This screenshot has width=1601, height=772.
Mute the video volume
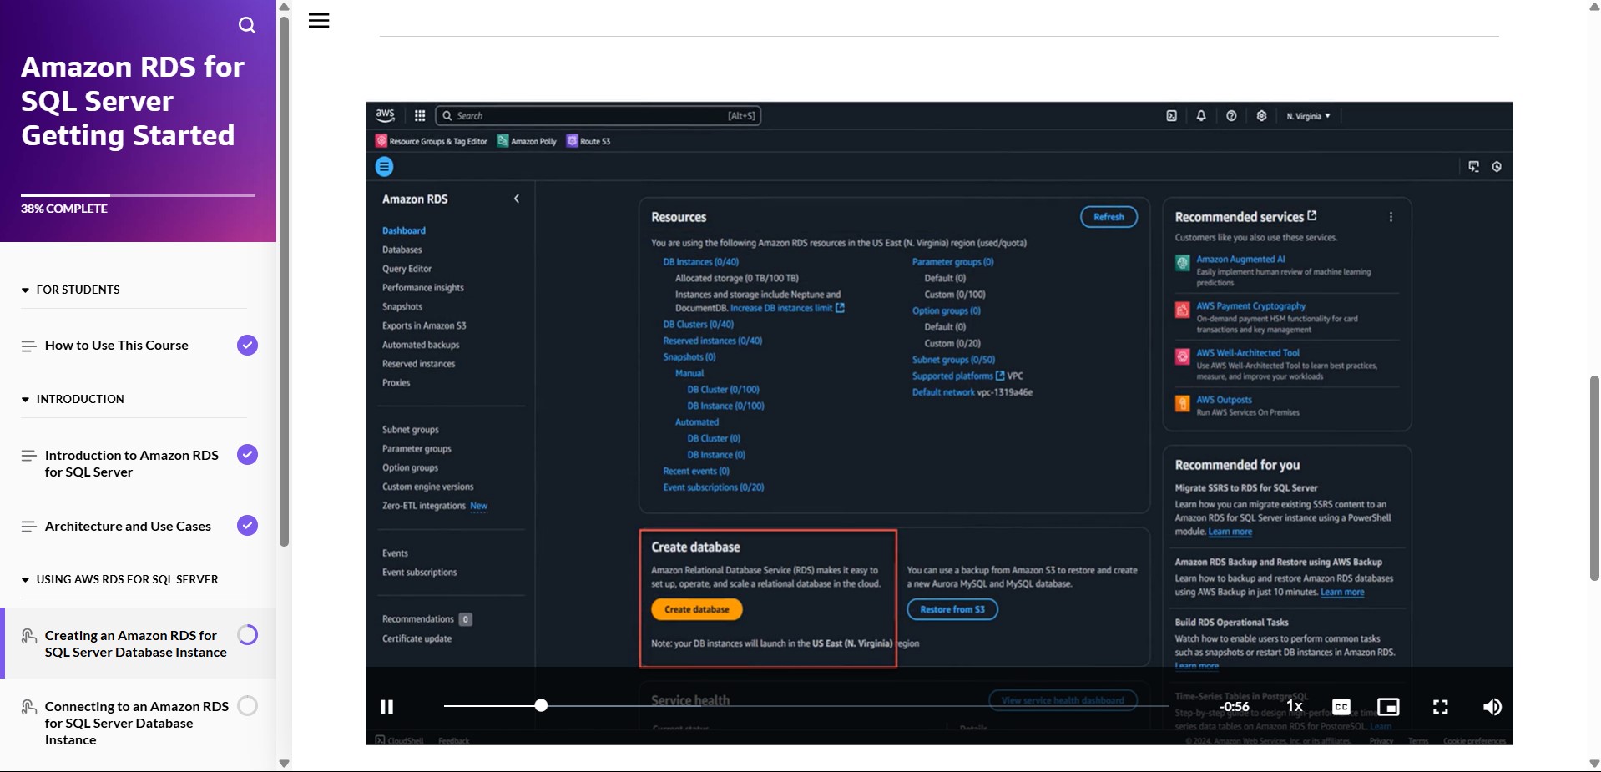pos(1492,707)
